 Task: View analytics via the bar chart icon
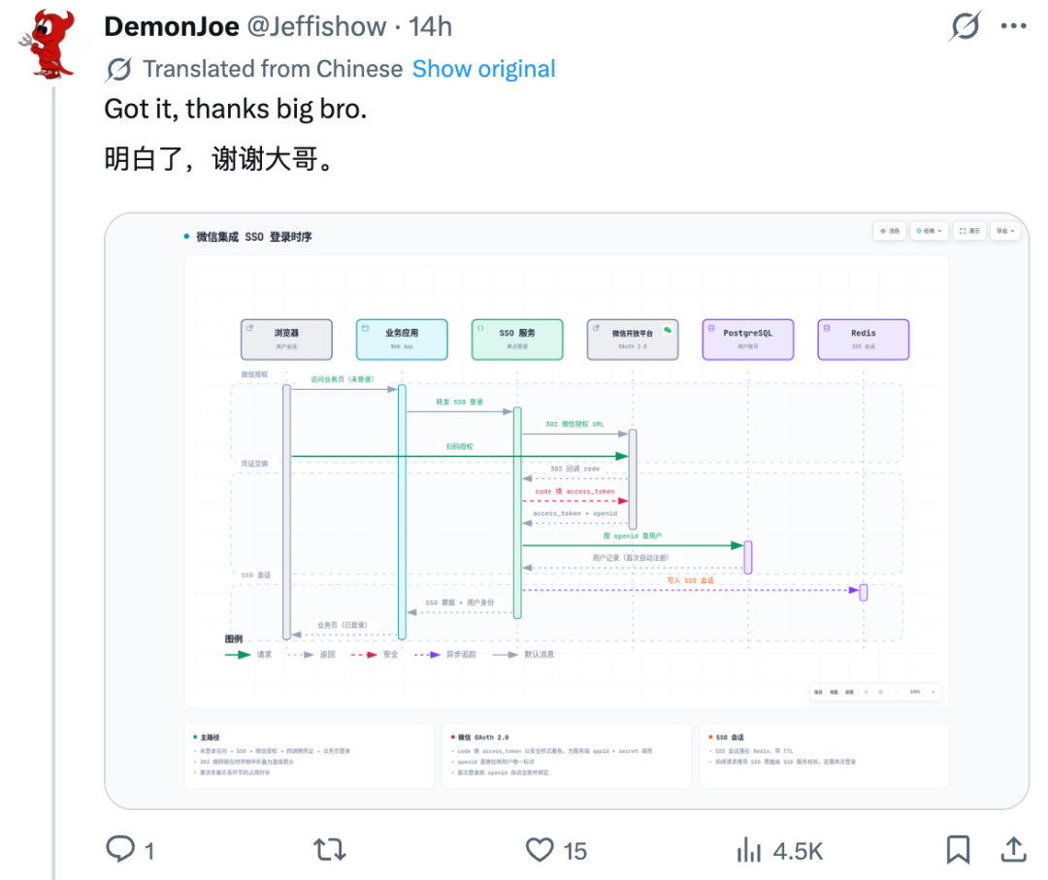[748, 850]
